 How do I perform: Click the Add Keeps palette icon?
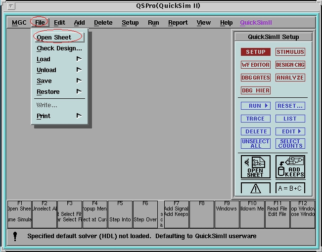(x=290, y=167)
